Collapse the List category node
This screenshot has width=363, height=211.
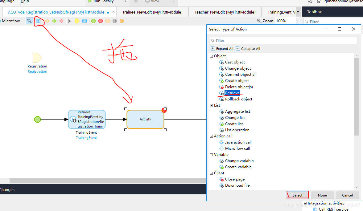tap(211, 105)
